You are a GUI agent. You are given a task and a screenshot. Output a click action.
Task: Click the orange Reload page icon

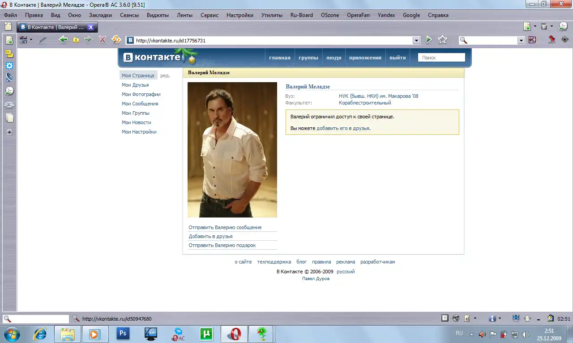pos(116,40)
